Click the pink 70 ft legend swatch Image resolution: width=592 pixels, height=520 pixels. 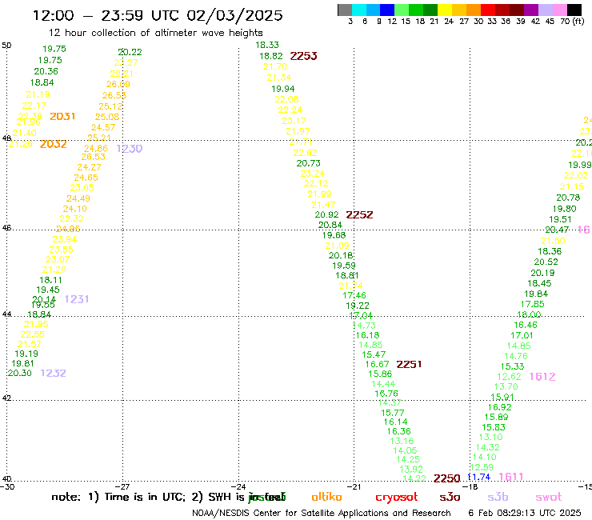559,10
